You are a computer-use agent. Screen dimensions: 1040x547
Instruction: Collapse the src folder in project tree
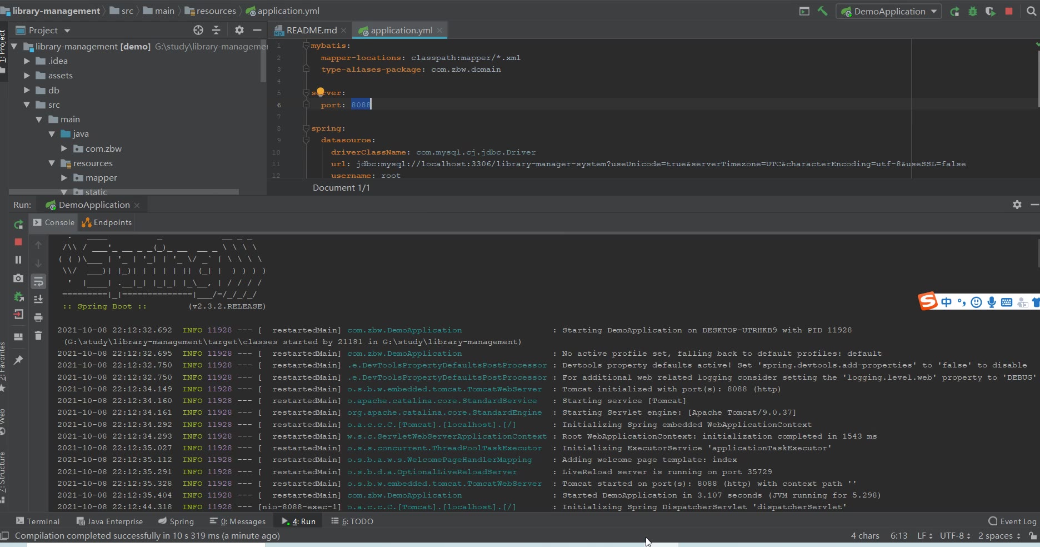tap(27, 105)
